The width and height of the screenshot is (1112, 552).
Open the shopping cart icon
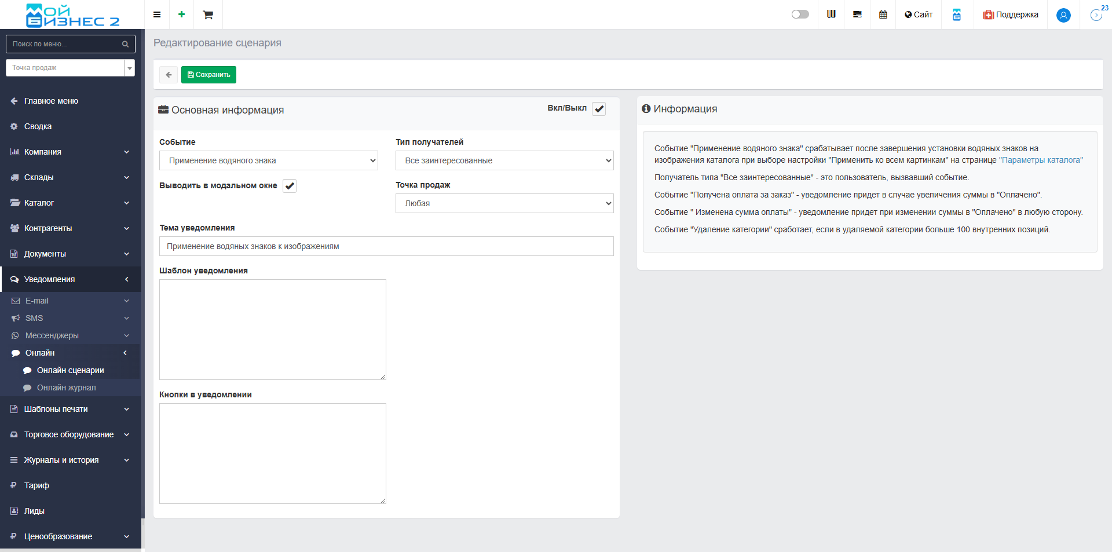click(208, 14)
